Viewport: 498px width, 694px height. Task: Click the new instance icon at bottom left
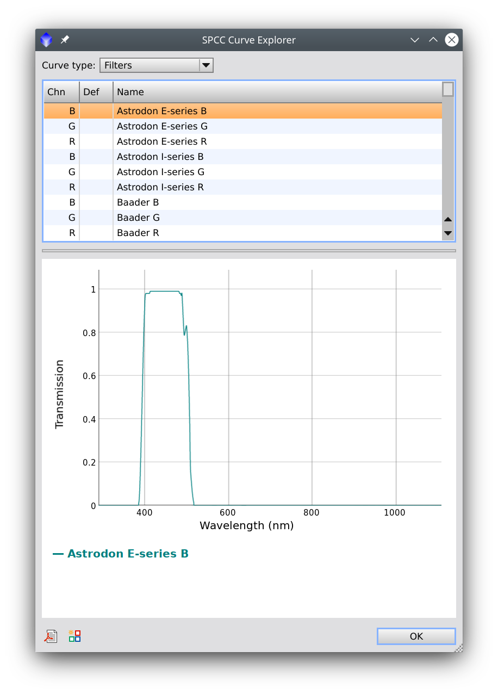74,636
